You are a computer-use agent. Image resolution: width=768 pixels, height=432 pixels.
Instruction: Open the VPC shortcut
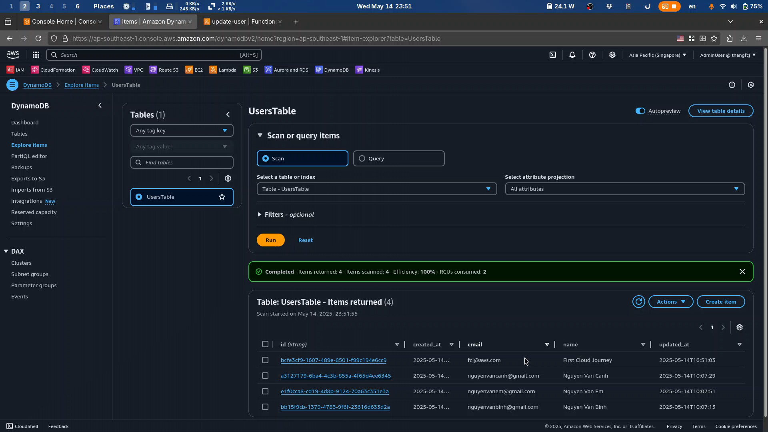click(x=134, y=70)
